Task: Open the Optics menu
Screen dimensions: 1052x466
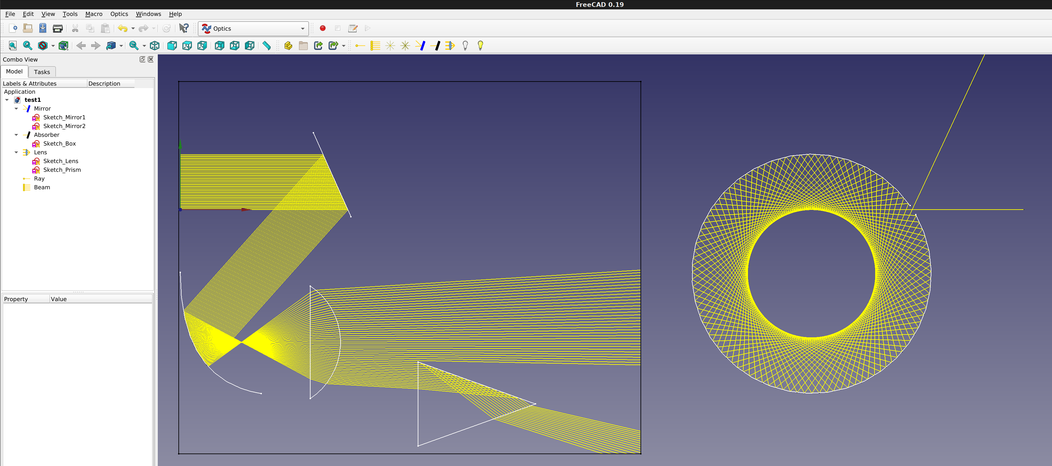Action: click(119, 14)
